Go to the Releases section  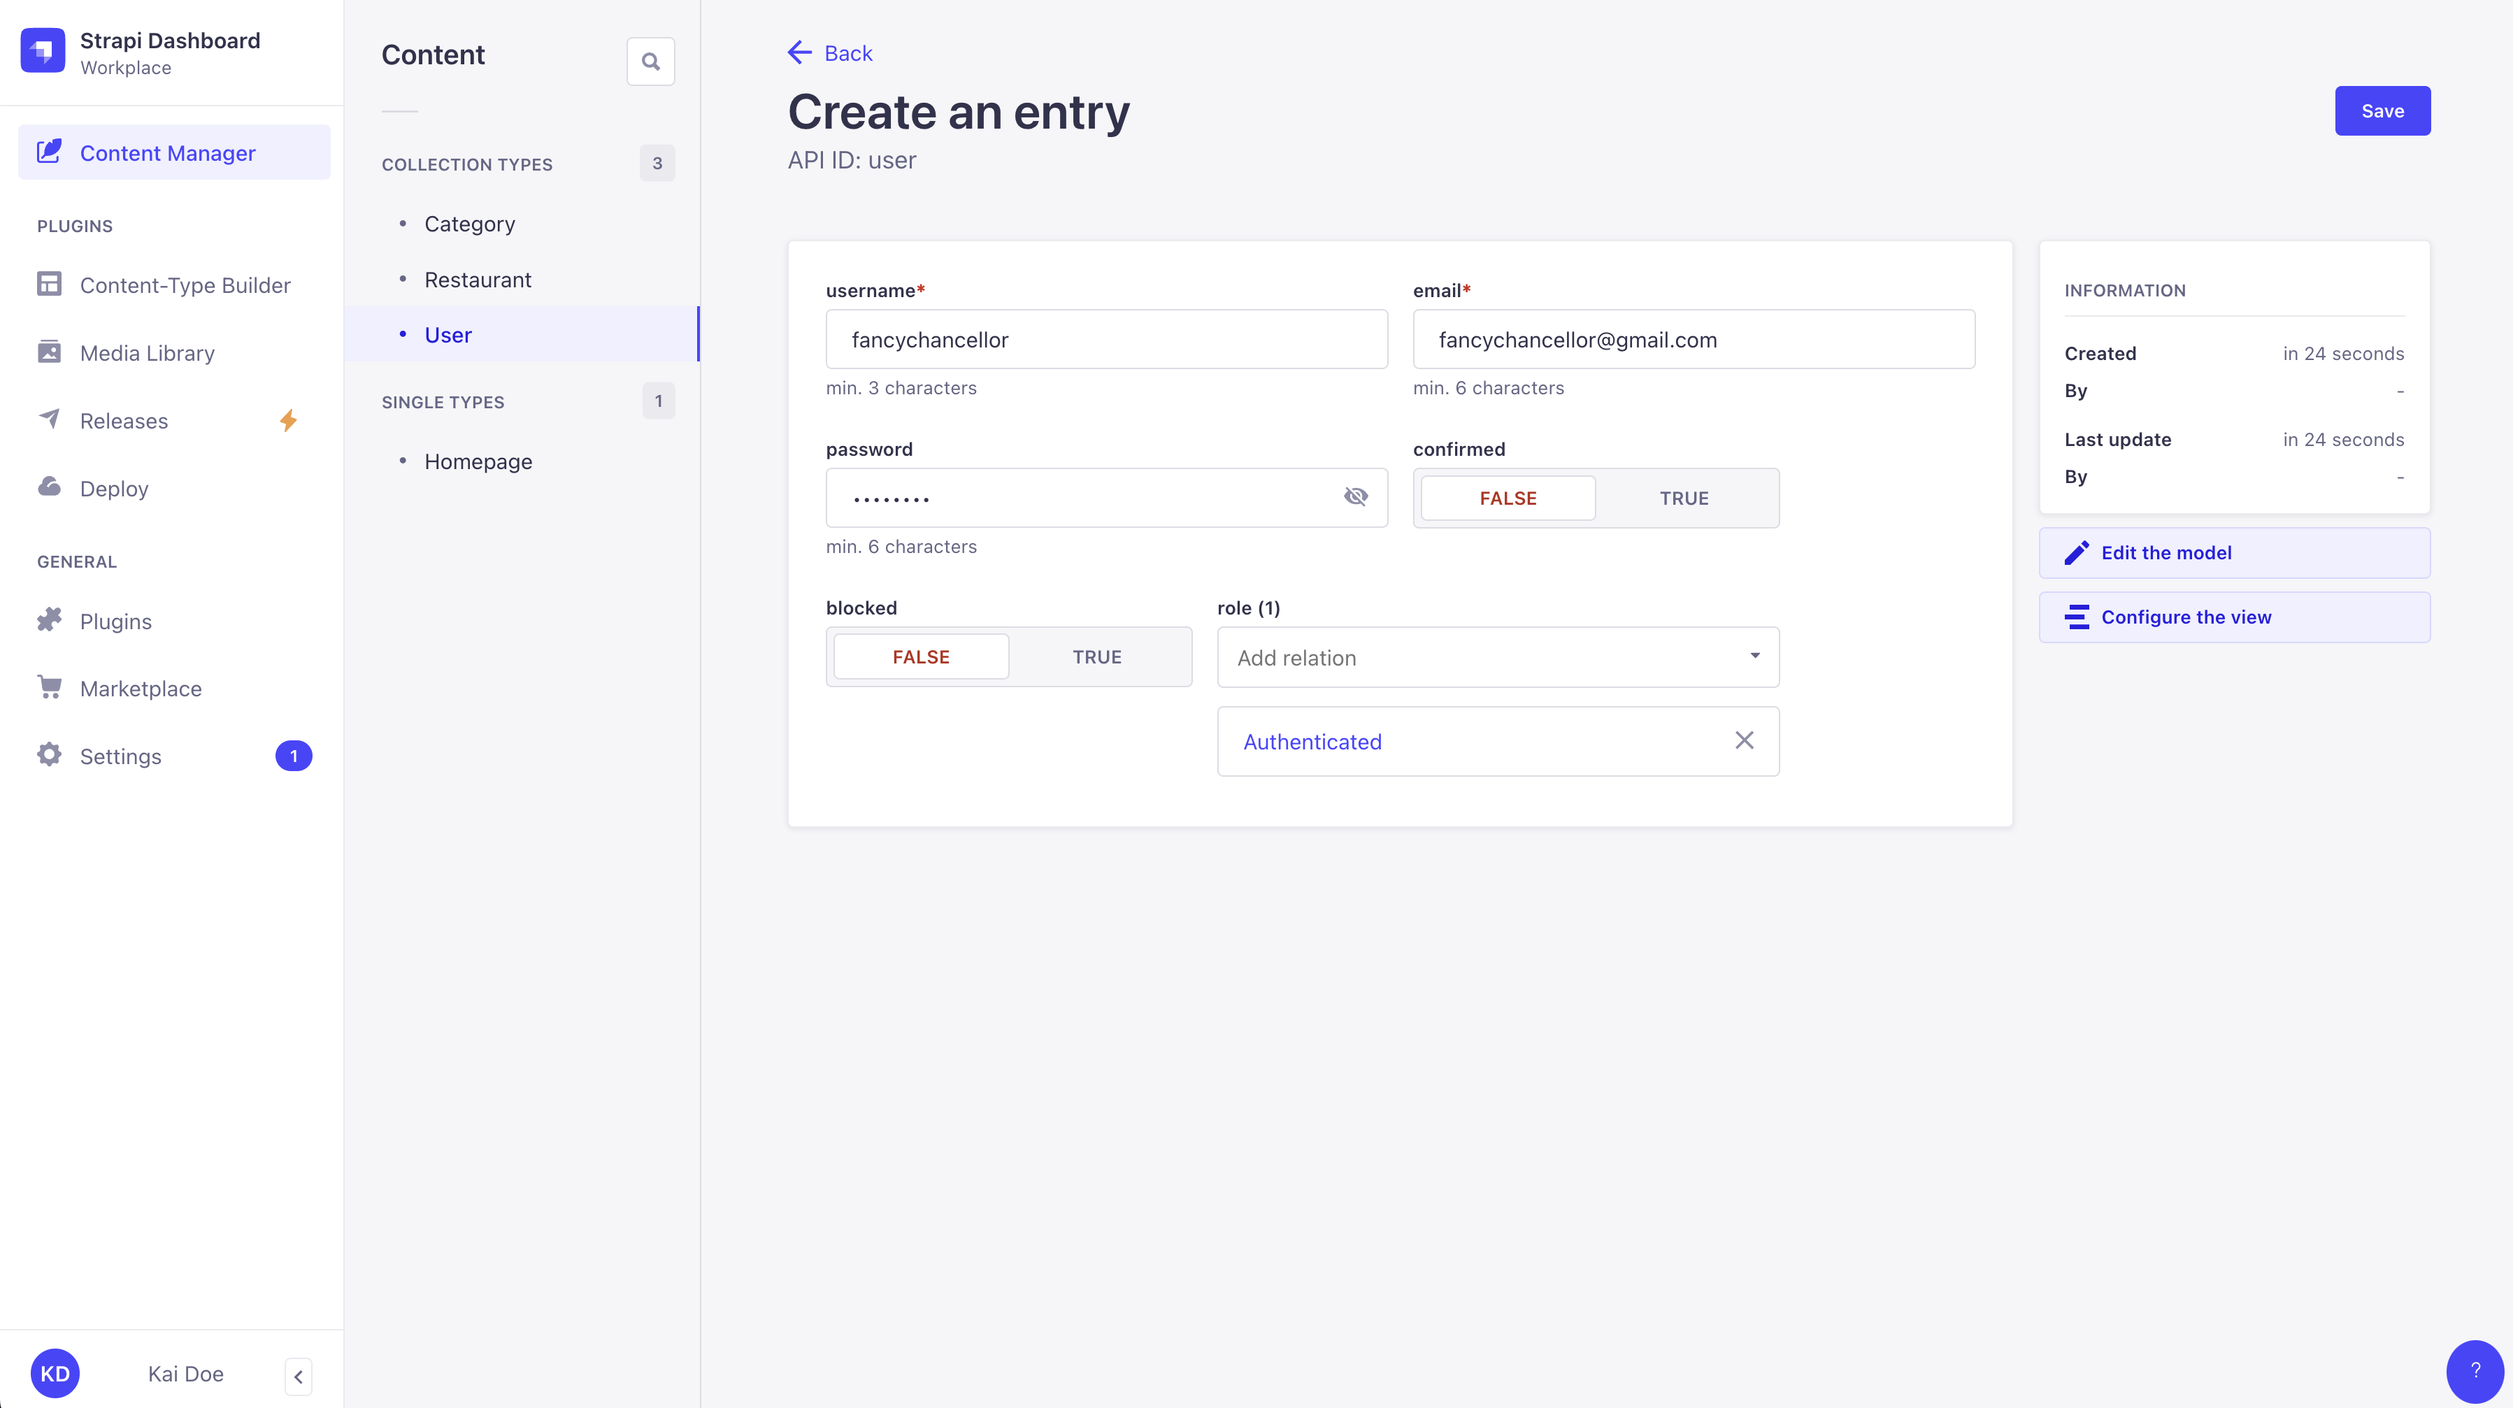[x=124, y=420]
